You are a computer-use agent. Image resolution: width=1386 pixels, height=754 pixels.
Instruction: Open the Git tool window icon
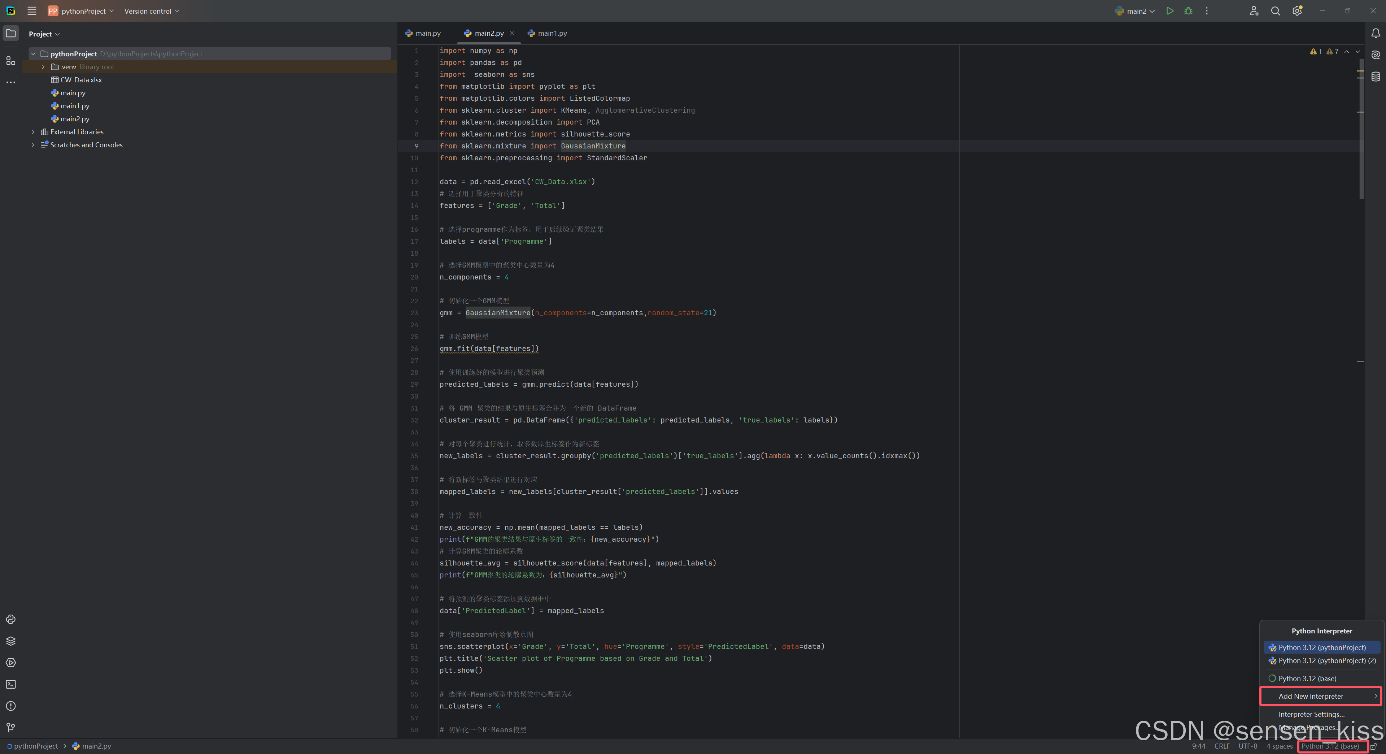click(11, 728)
